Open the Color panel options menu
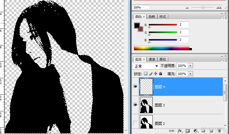The height and width of the screenshot is (134, 229). (225, 18)
